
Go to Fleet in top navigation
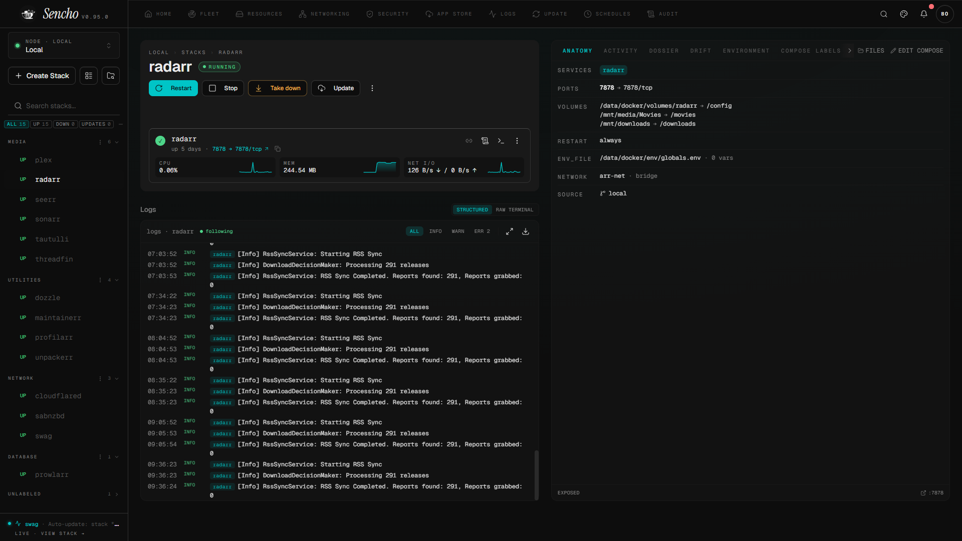click(203, 14)
